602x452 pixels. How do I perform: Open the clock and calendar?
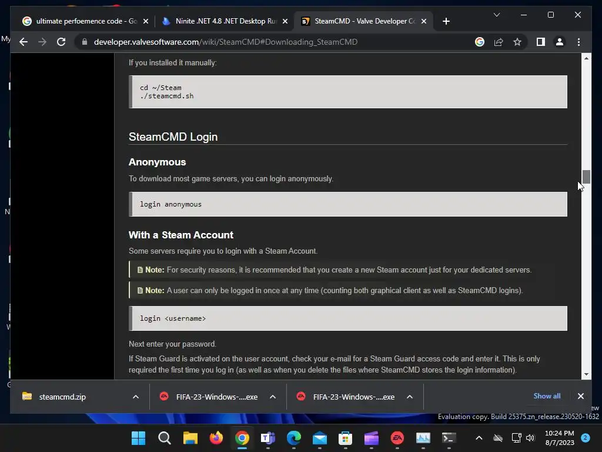[560, 438]
